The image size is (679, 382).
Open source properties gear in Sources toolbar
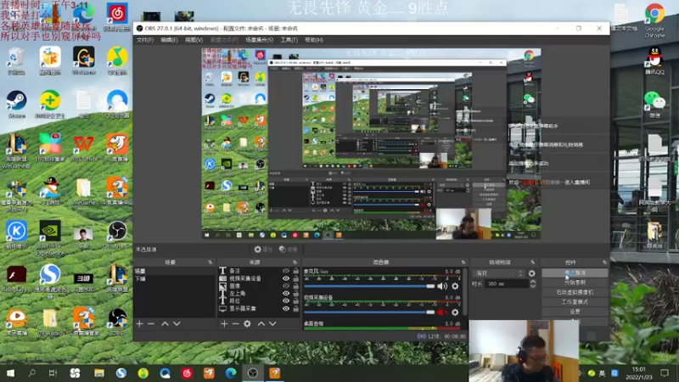click(247, 323)
